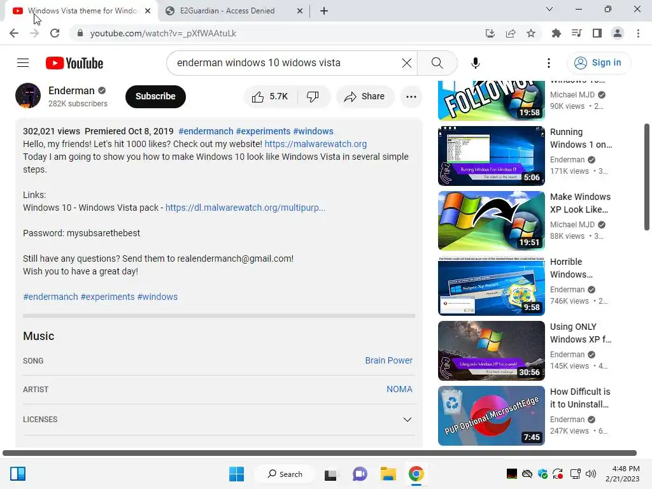Open malwarewatch.org website link

coord(316,145)
